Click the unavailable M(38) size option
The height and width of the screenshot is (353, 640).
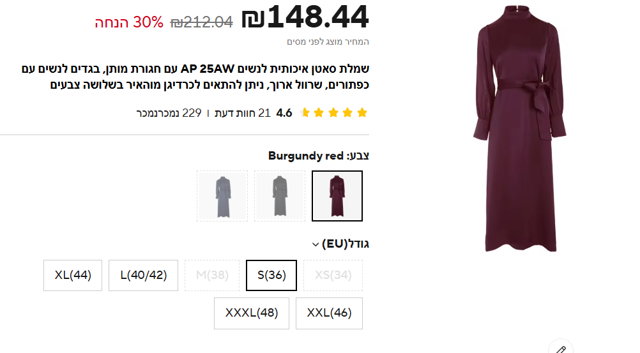point(212,275)
